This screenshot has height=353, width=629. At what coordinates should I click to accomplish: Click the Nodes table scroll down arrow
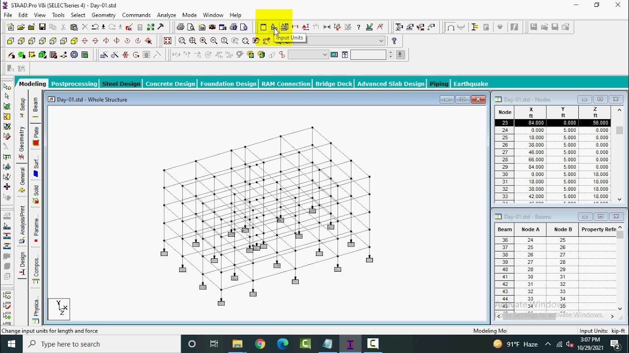(620, 199)
